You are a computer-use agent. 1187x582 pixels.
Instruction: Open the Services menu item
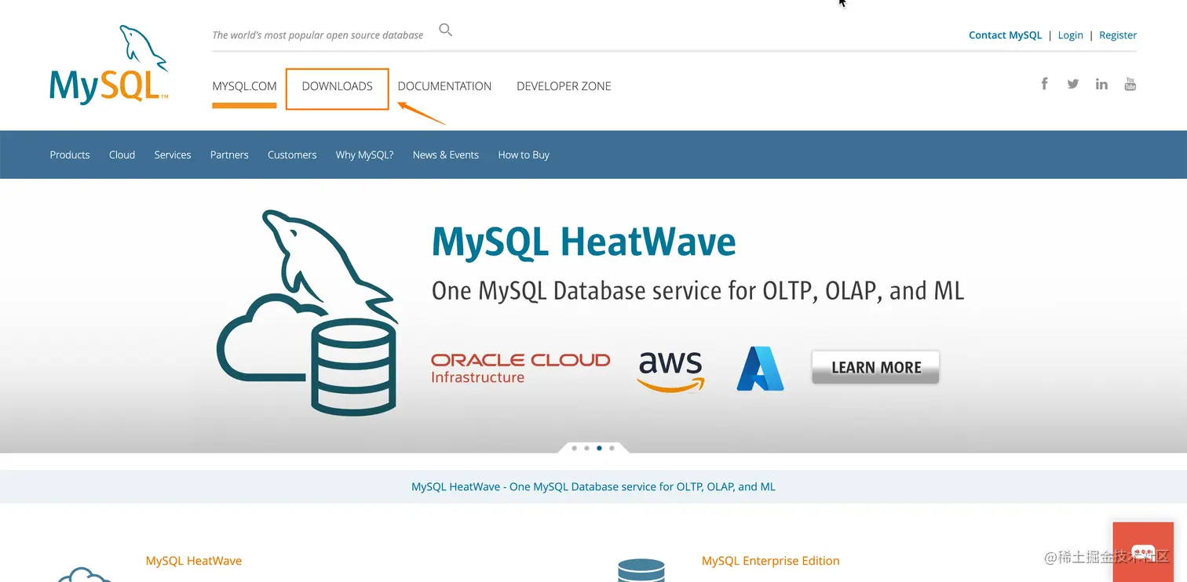(x=173, y=155)
